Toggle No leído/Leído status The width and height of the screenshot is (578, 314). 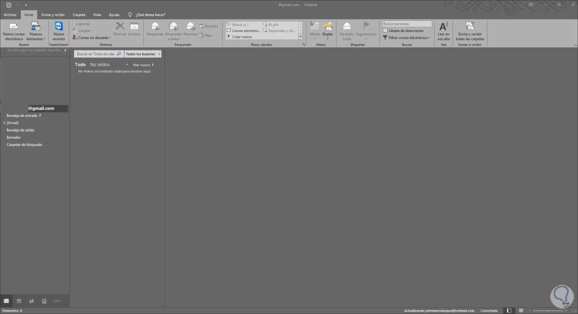point(346,31)
